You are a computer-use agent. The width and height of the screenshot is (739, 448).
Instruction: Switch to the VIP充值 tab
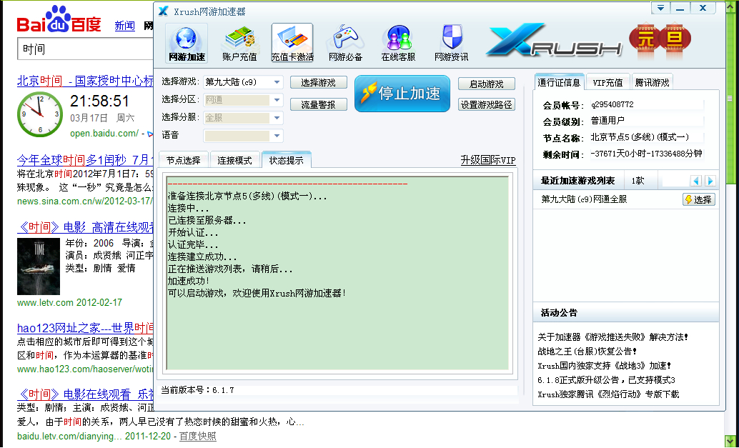[x=607, y=82]
